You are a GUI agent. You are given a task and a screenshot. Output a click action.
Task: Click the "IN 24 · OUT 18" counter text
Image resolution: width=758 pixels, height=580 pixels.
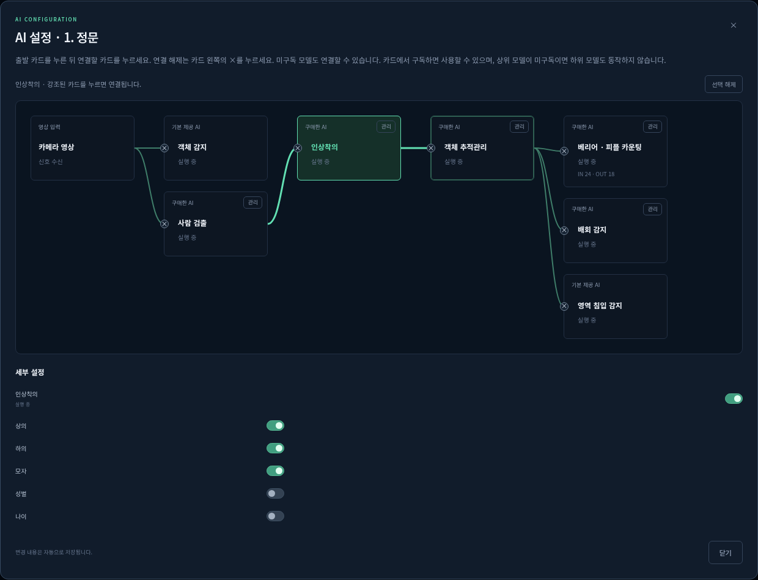[596, 174]
